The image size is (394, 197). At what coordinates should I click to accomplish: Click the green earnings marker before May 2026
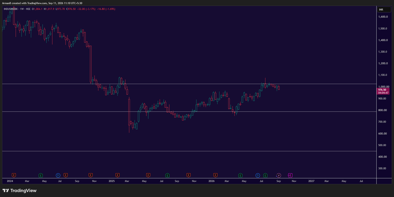coord(240,175)
